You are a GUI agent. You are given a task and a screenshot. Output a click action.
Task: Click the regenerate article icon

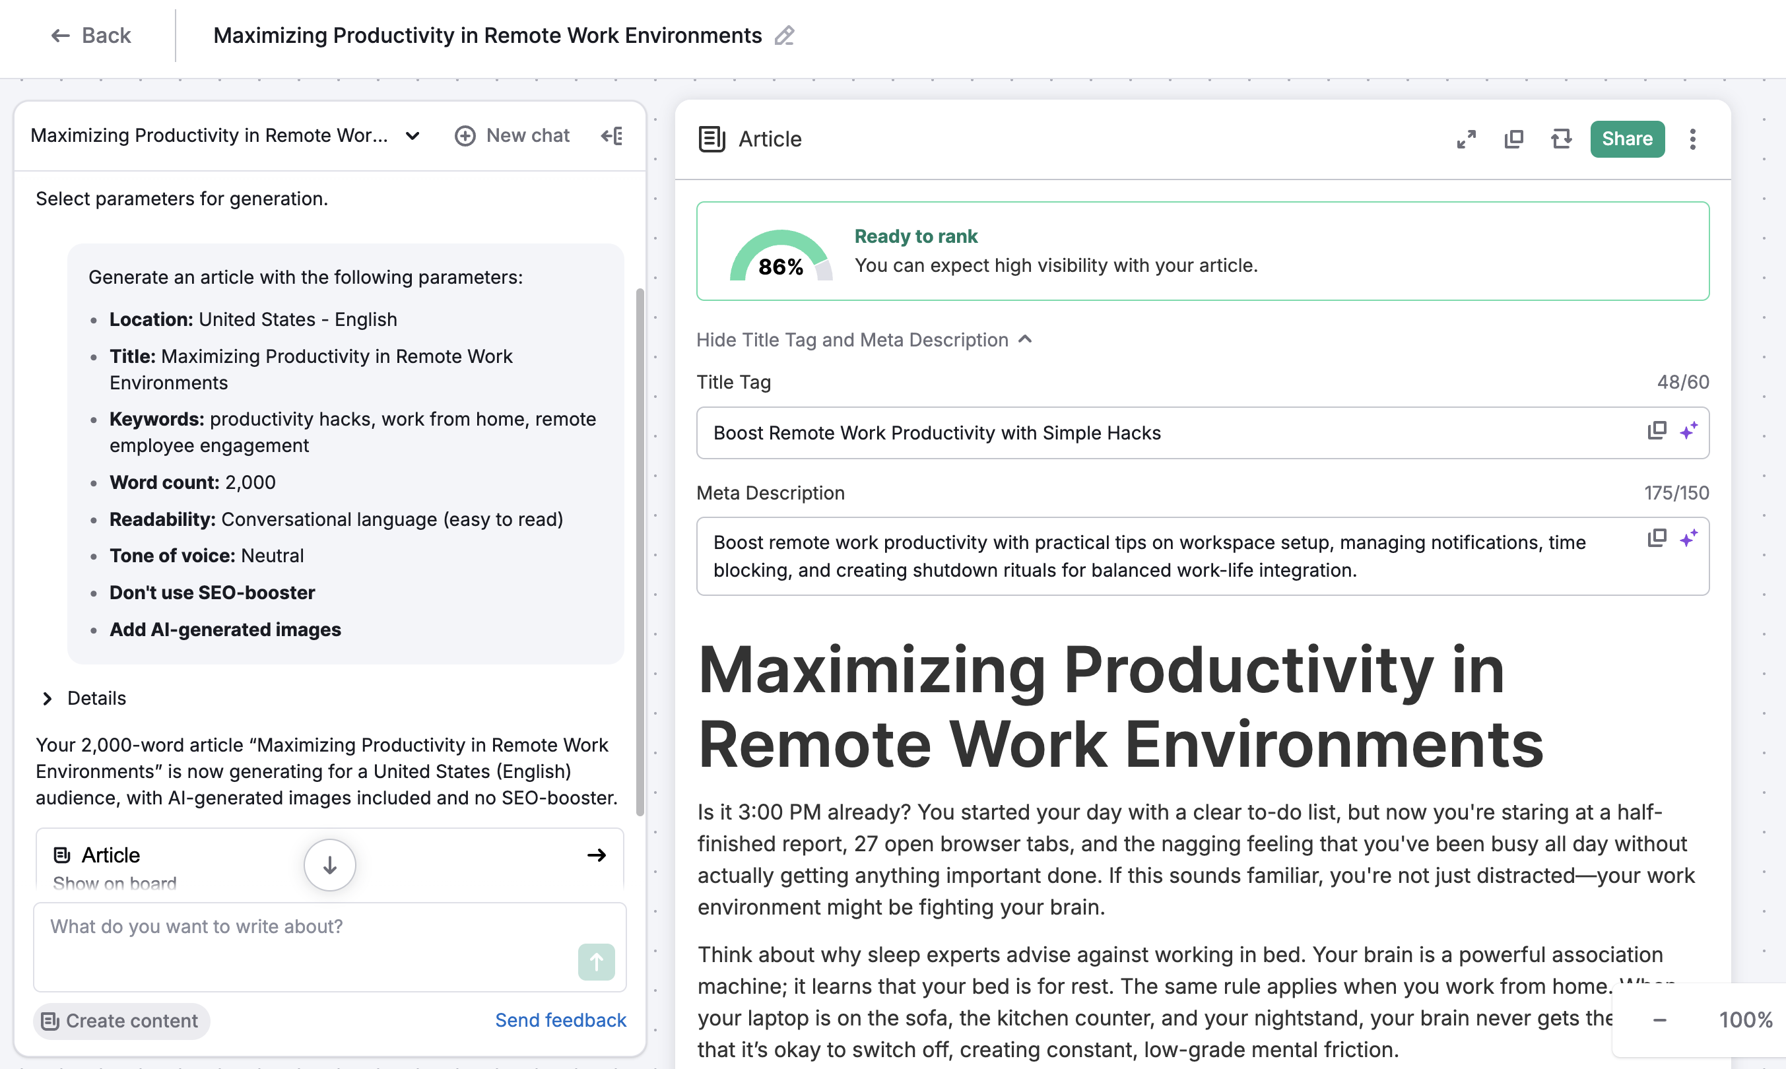1560,139
